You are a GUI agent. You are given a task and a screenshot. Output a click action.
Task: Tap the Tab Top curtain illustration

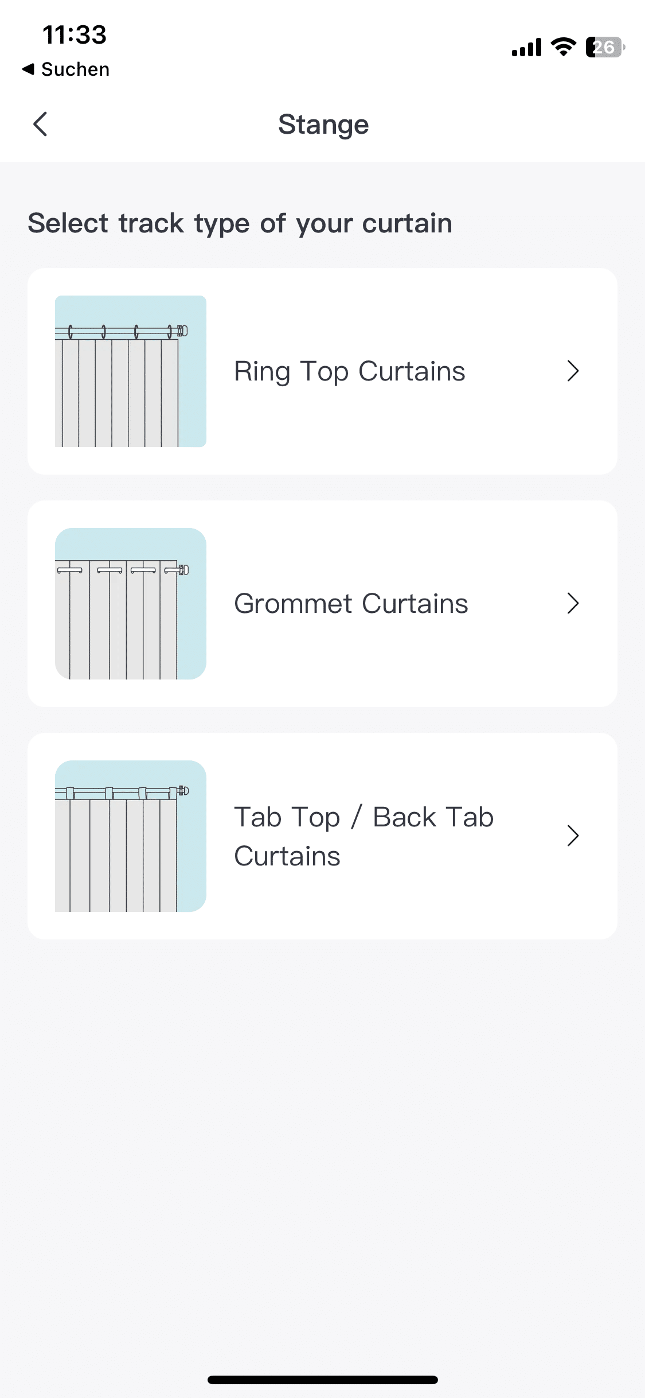[131, 836]
